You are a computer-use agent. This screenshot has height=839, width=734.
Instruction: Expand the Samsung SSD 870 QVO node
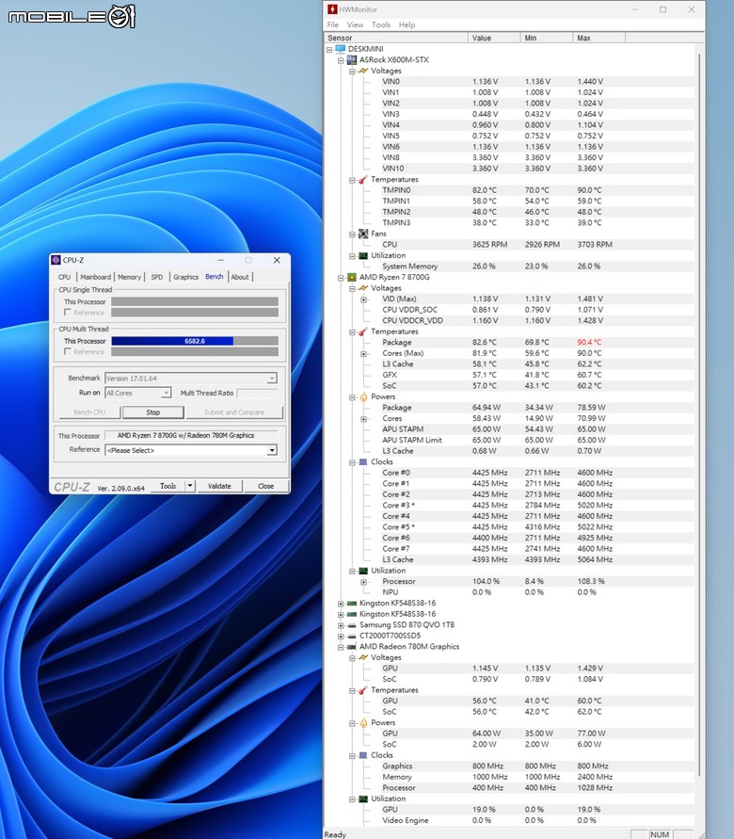[x=341, y=625]
